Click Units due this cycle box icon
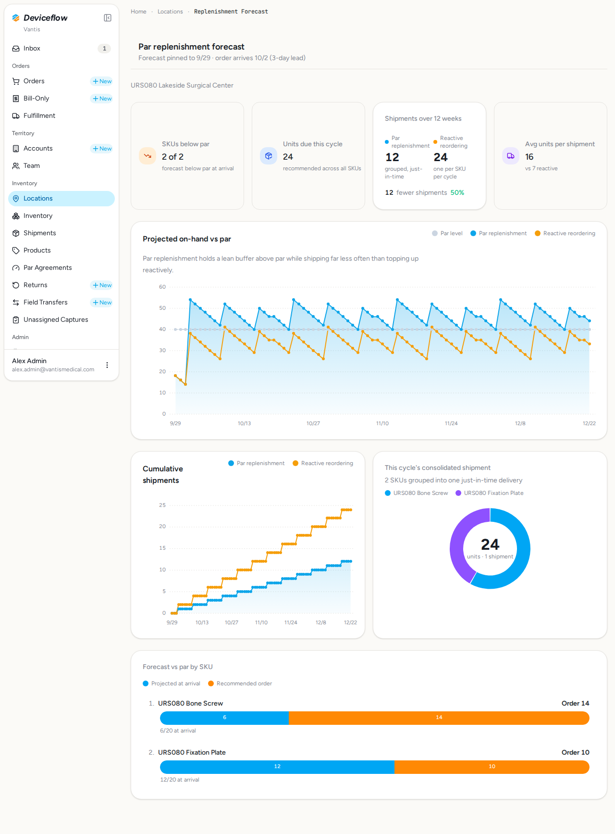615x834 pixels. pyautogui.click(x=269, y=156)
